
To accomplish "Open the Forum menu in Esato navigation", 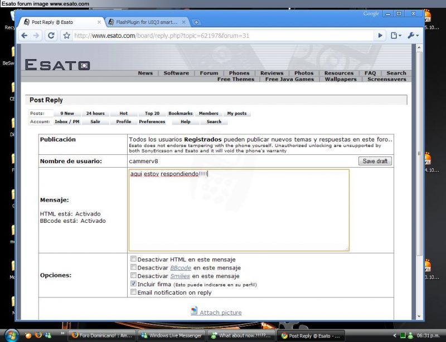I will point(209,73).
